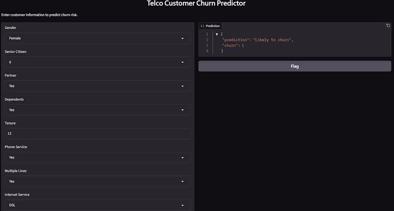This screenshot has width=394, height=211.
Task: Select the Gender field showing Female
Action: tap(97, 38)
